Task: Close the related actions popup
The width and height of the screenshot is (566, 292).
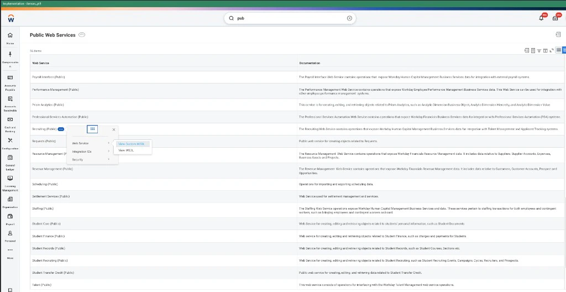Action: coord(114,129)
